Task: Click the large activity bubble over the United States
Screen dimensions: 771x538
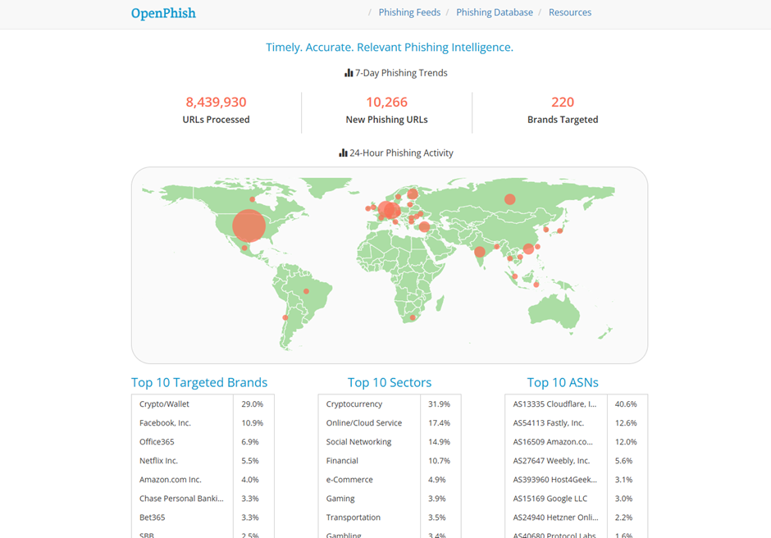Action: click(x=249, y=226)
